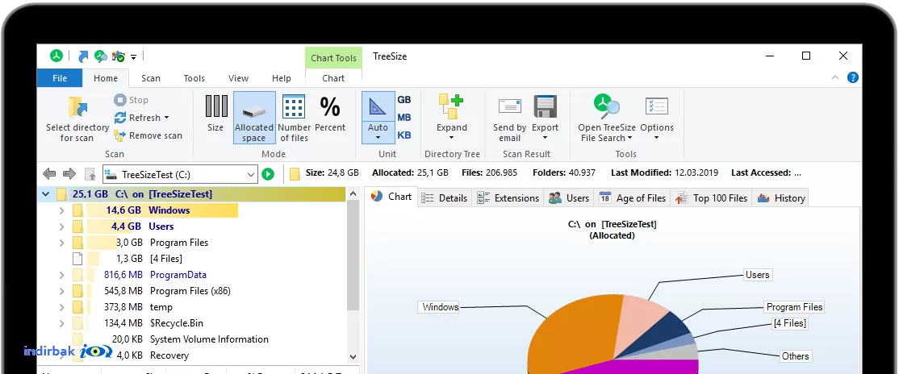Viewport: 899px width, 374px height.
Task: Click the green start scan button
Action: click(268, 174)
